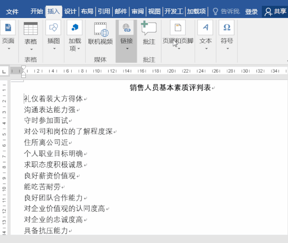Click the line 礼仪着装大方得体
Image resolution: width=288 pixels, height=243 pixels.
[x=54, y=99]
